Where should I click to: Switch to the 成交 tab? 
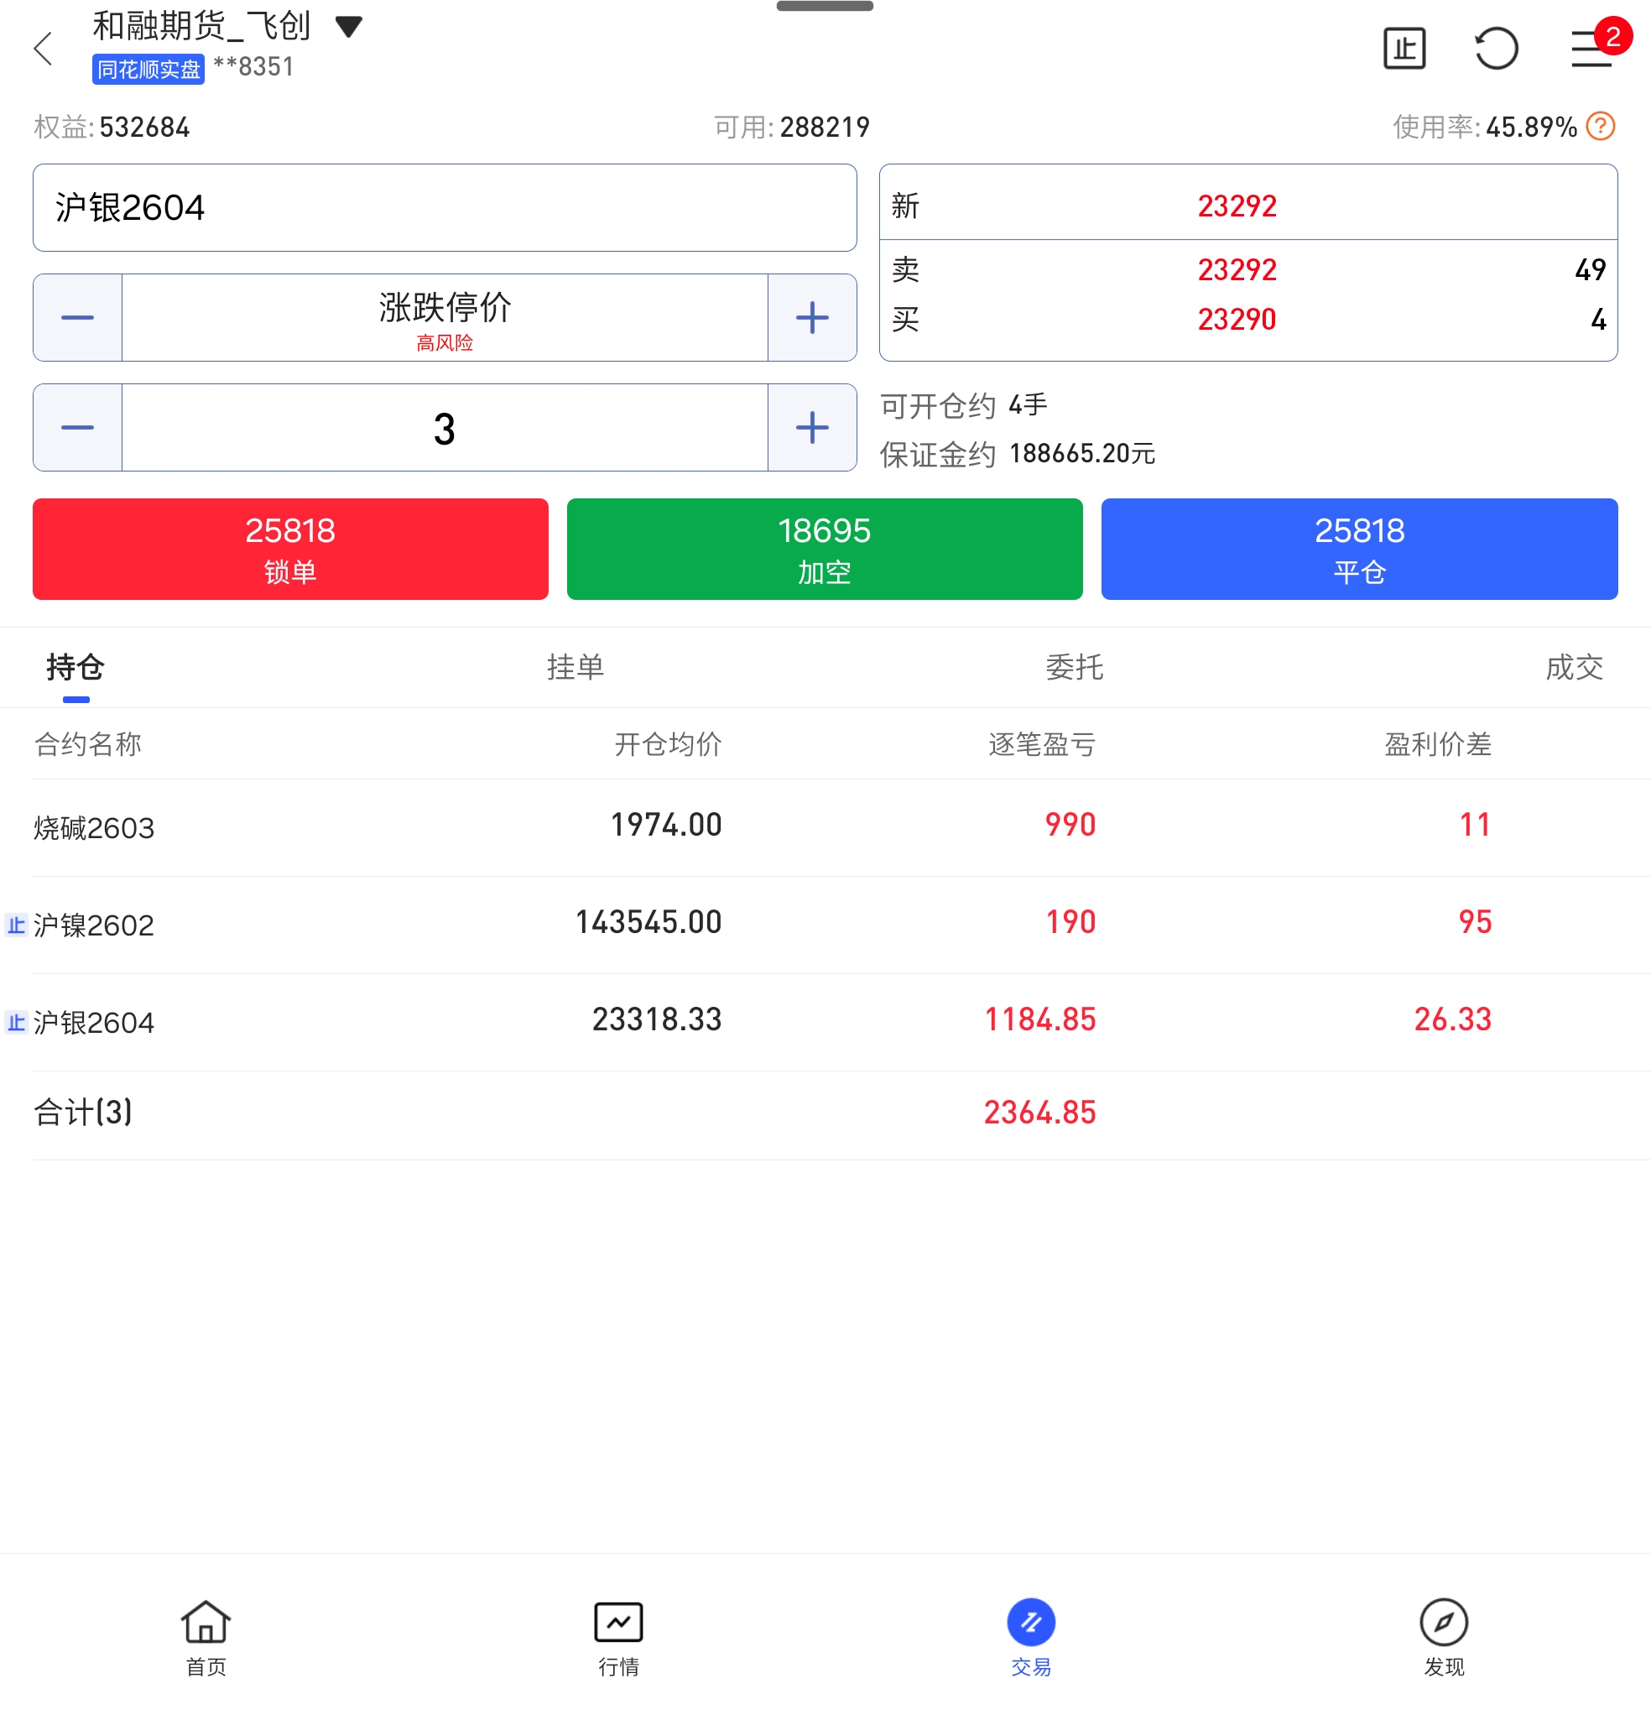(x=1574, y=667)
